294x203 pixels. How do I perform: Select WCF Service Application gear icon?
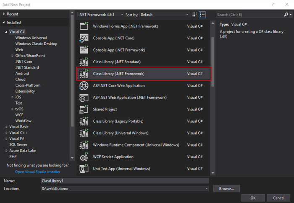(84, 157)
